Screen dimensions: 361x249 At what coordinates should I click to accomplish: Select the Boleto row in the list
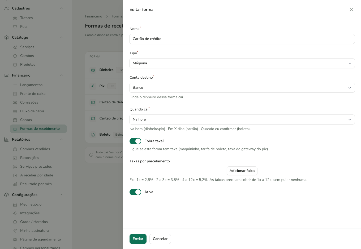coord(104,135)
